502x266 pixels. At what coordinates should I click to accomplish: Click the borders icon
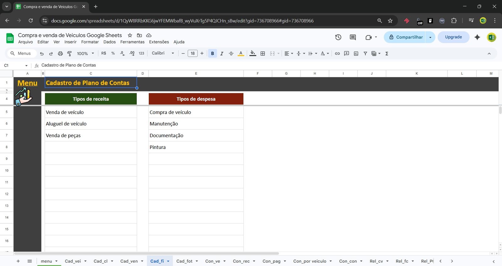click(263, 54)
